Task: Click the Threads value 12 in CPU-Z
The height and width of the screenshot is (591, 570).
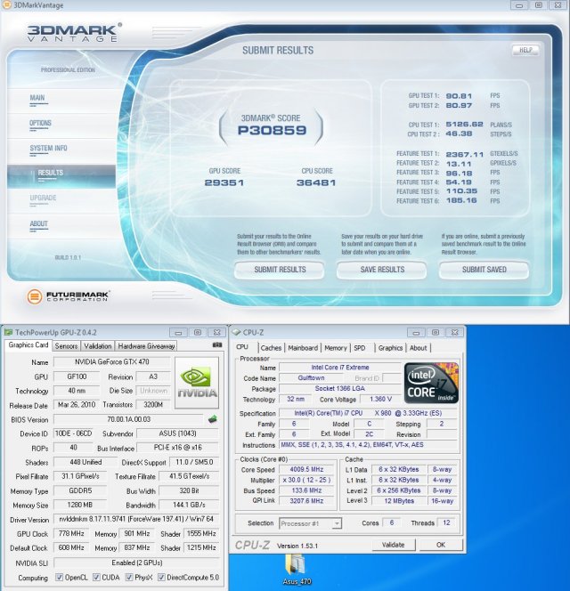Action: coord(446,522)
